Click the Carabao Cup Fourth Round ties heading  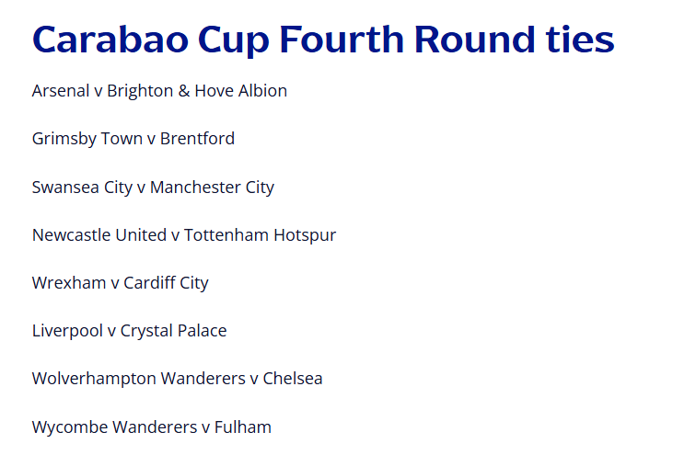[322, 40]
